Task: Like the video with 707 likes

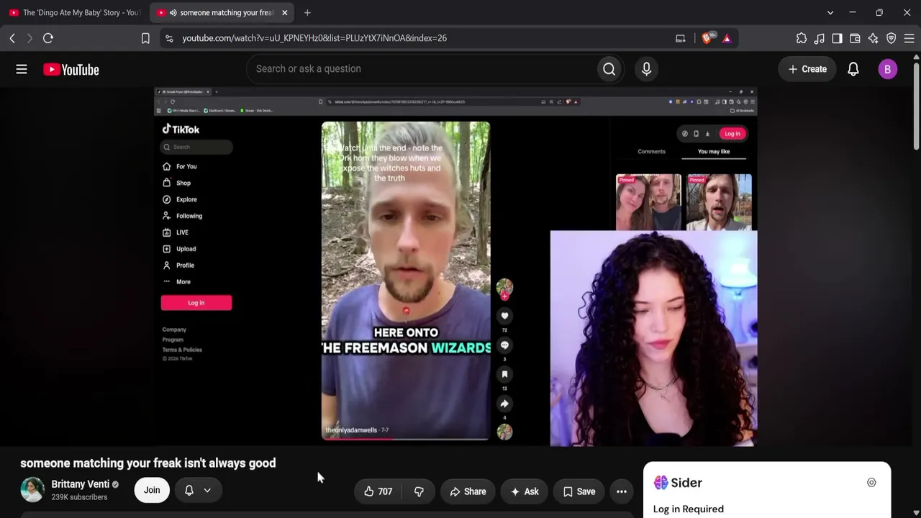Action: (378, 491)
